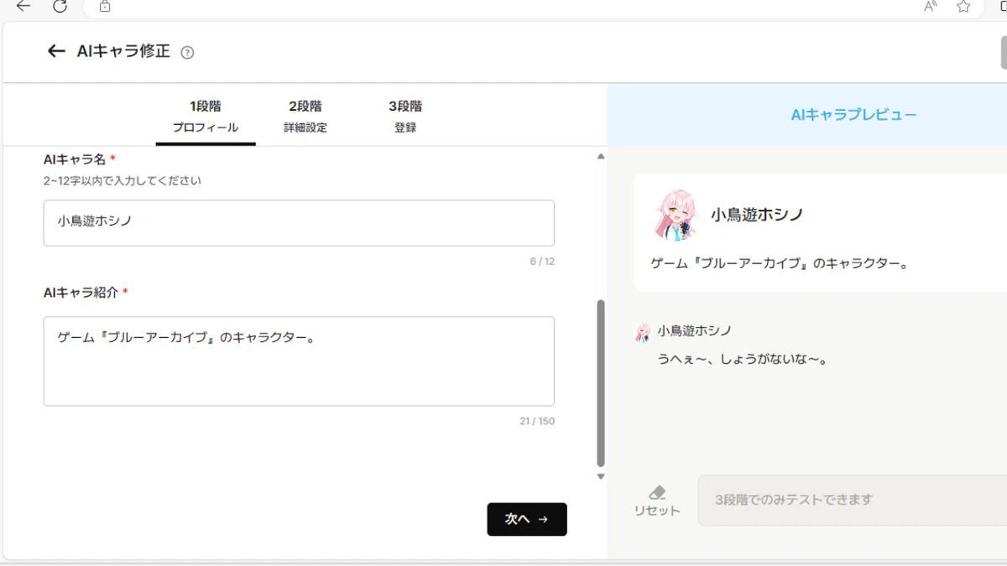
Task: Open the read aloud icon in the address bar
Action: point(930,6)
